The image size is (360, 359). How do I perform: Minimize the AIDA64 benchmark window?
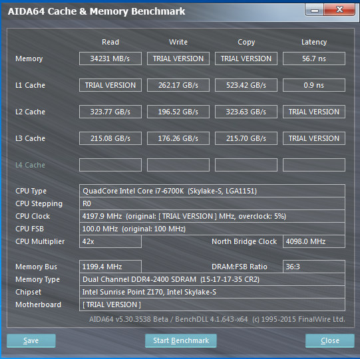tap(315, 10)
